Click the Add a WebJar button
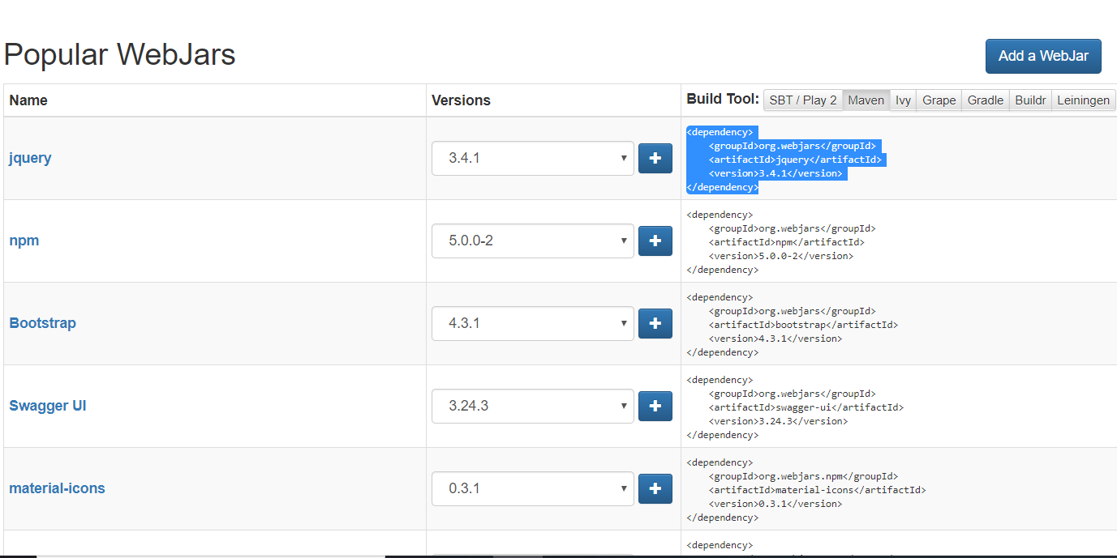 (x=1043, y=56)
